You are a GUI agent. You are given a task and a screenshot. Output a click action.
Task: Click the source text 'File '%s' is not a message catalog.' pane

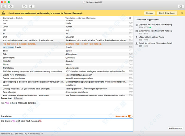[67, 107]
